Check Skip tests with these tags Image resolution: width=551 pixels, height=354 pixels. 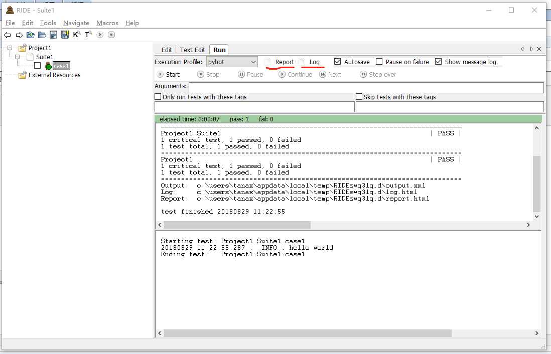(359, 97)
